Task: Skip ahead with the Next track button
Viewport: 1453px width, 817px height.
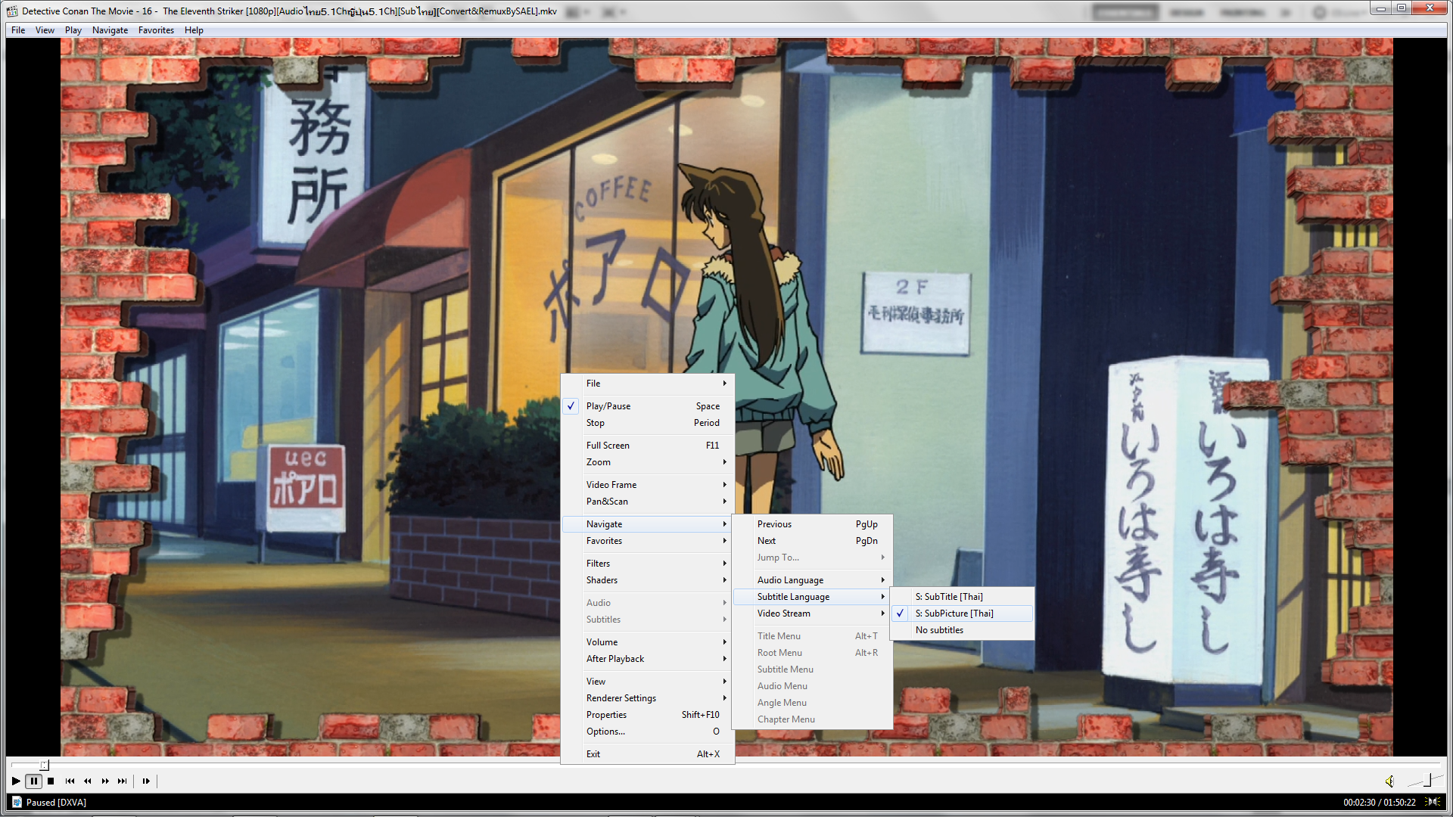Action: (x=123, y=781)
